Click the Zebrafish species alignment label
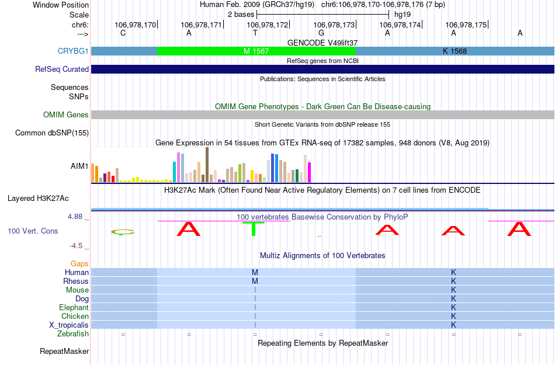This screenshot has width=555, height=365. click(73, 333)
